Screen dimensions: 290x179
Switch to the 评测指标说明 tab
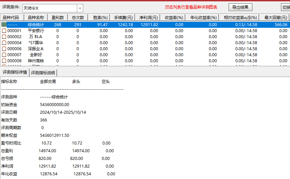(x=43, y=73)
